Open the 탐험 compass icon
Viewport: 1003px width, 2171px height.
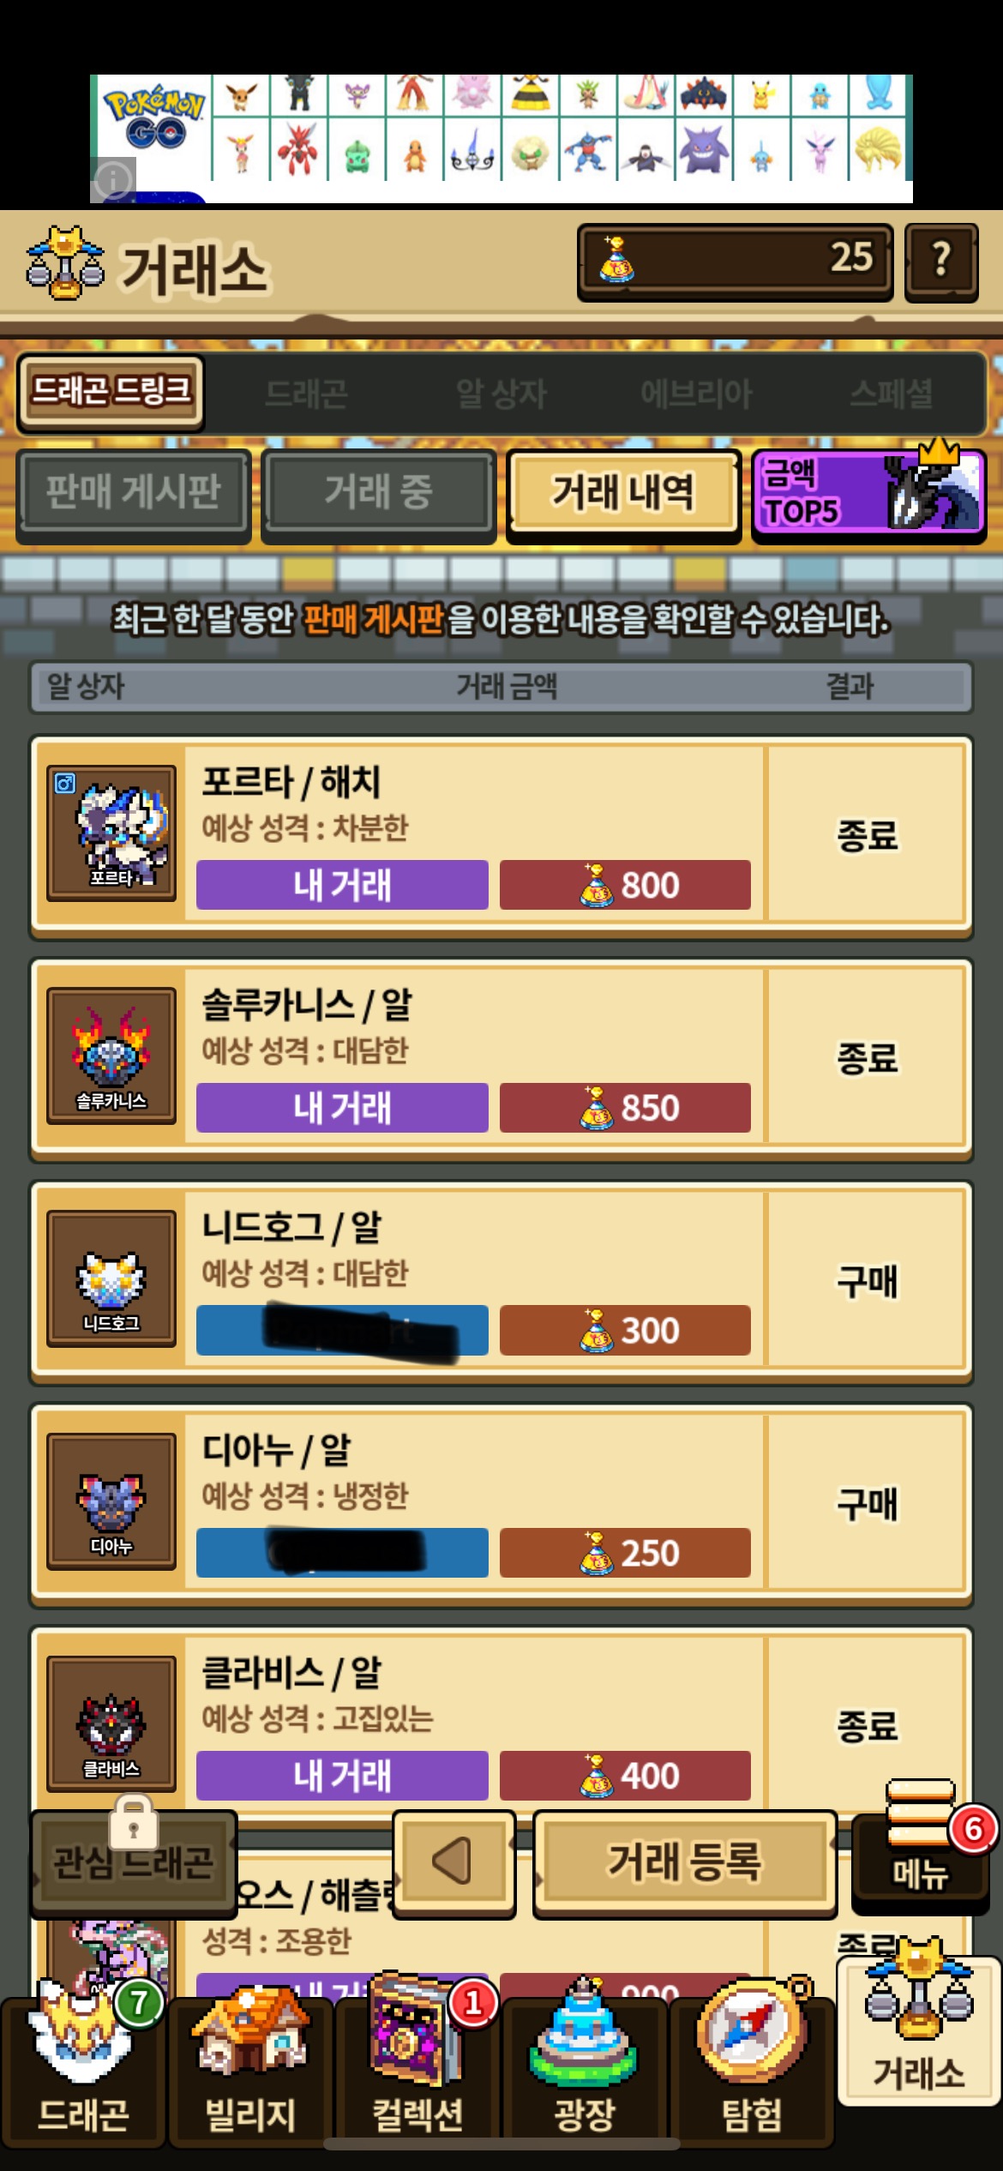pyautogui.click(x=752, y=2068)
